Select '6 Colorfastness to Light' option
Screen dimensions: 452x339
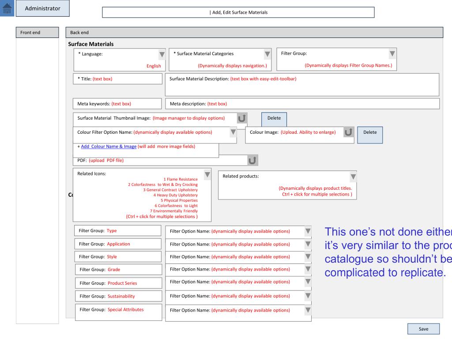click(176, 206)
